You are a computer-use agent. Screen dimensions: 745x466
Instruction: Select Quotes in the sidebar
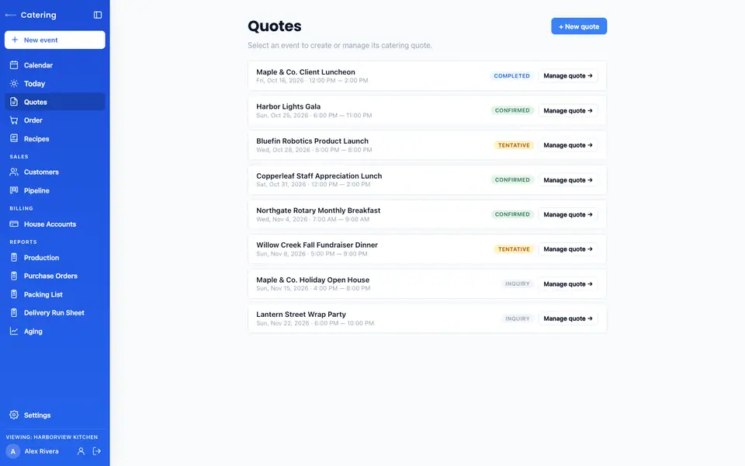pos(55,102)
